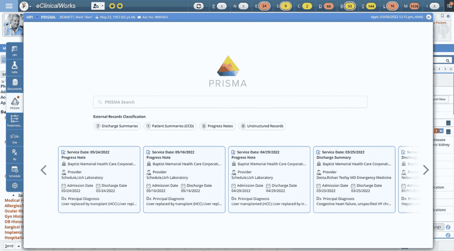Screen dimensions: 454x251
Task: Click the PRISMA logo
Action: click(228, 71)
